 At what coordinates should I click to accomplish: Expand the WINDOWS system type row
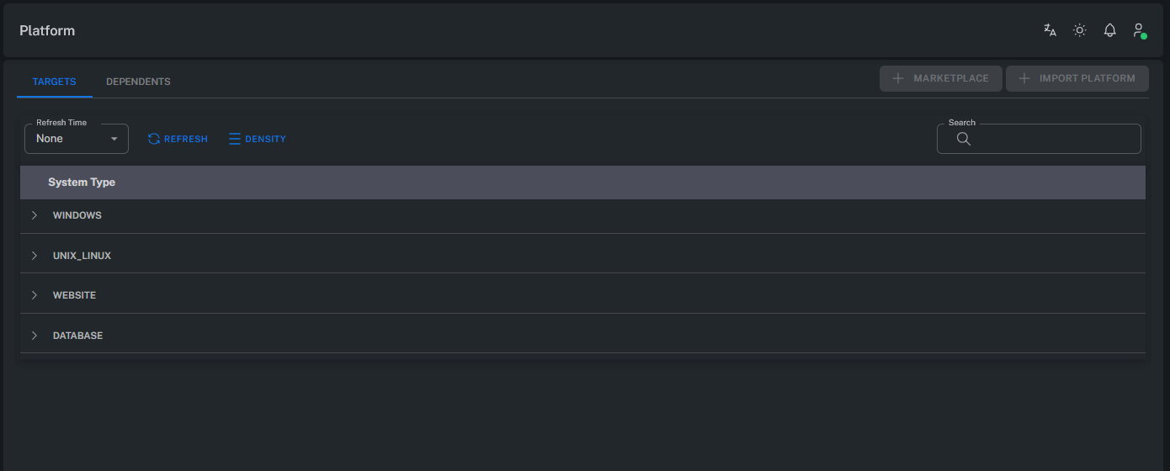pyautogui.click(x=35, y=215)
